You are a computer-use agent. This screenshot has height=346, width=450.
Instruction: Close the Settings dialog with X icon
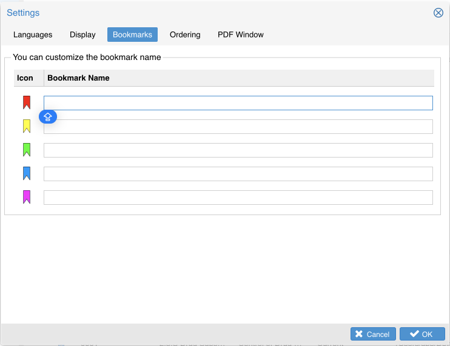coord(438,13)
